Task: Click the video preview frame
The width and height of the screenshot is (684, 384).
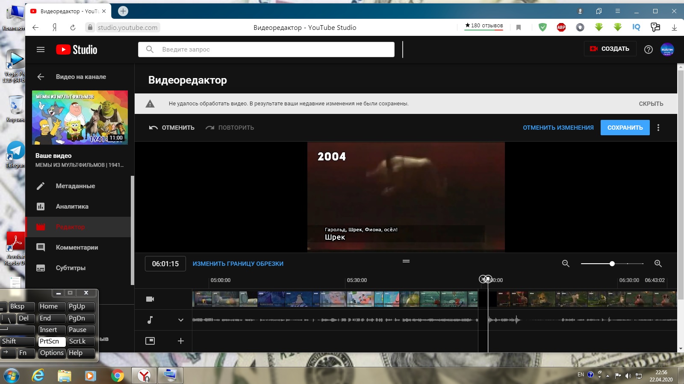Action: [406, 197]
